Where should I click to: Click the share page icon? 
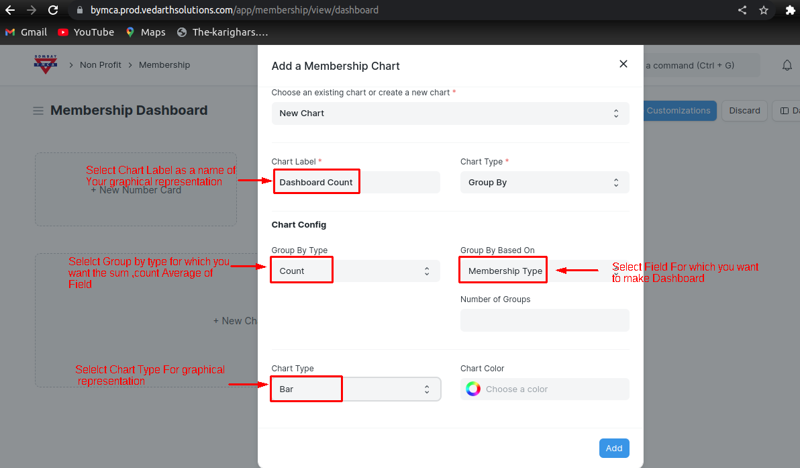pos(742,10)
